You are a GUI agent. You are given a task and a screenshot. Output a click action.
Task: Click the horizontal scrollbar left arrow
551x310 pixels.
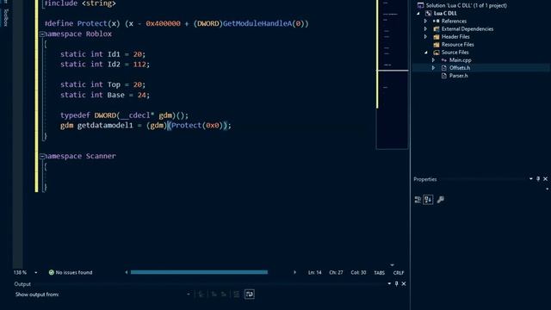pos(127,272)
